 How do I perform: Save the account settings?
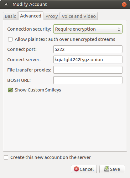pos(112,169)
